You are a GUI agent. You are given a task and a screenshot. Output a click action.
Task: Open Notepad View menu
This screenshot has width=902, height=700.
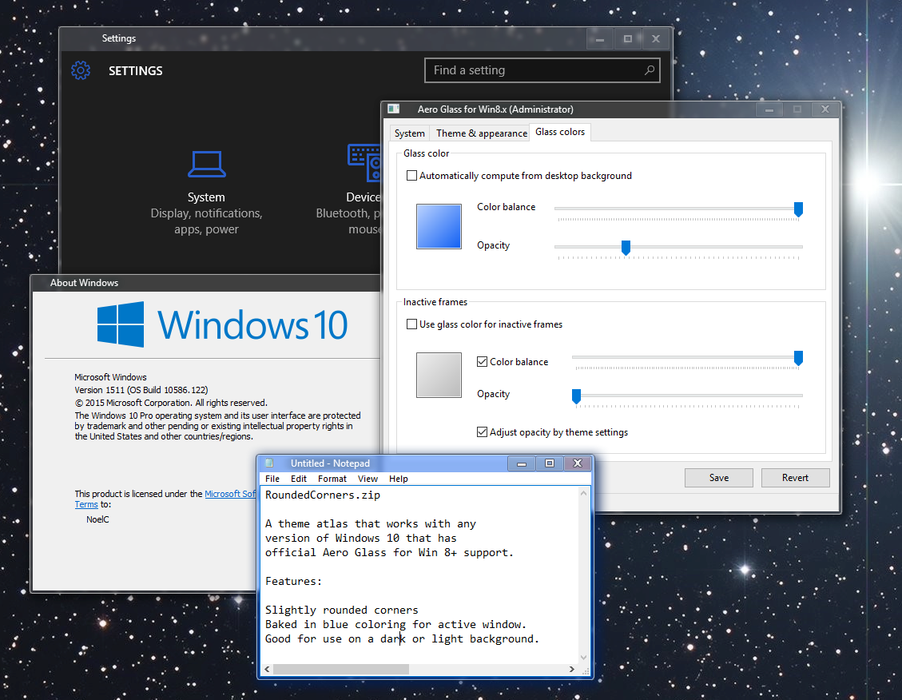pyautogui.click(x=368, y=479)
